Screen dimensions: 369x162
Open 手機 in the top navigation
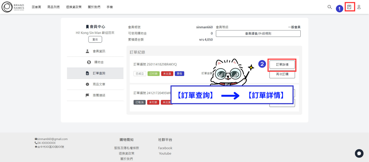pos(110,7)
